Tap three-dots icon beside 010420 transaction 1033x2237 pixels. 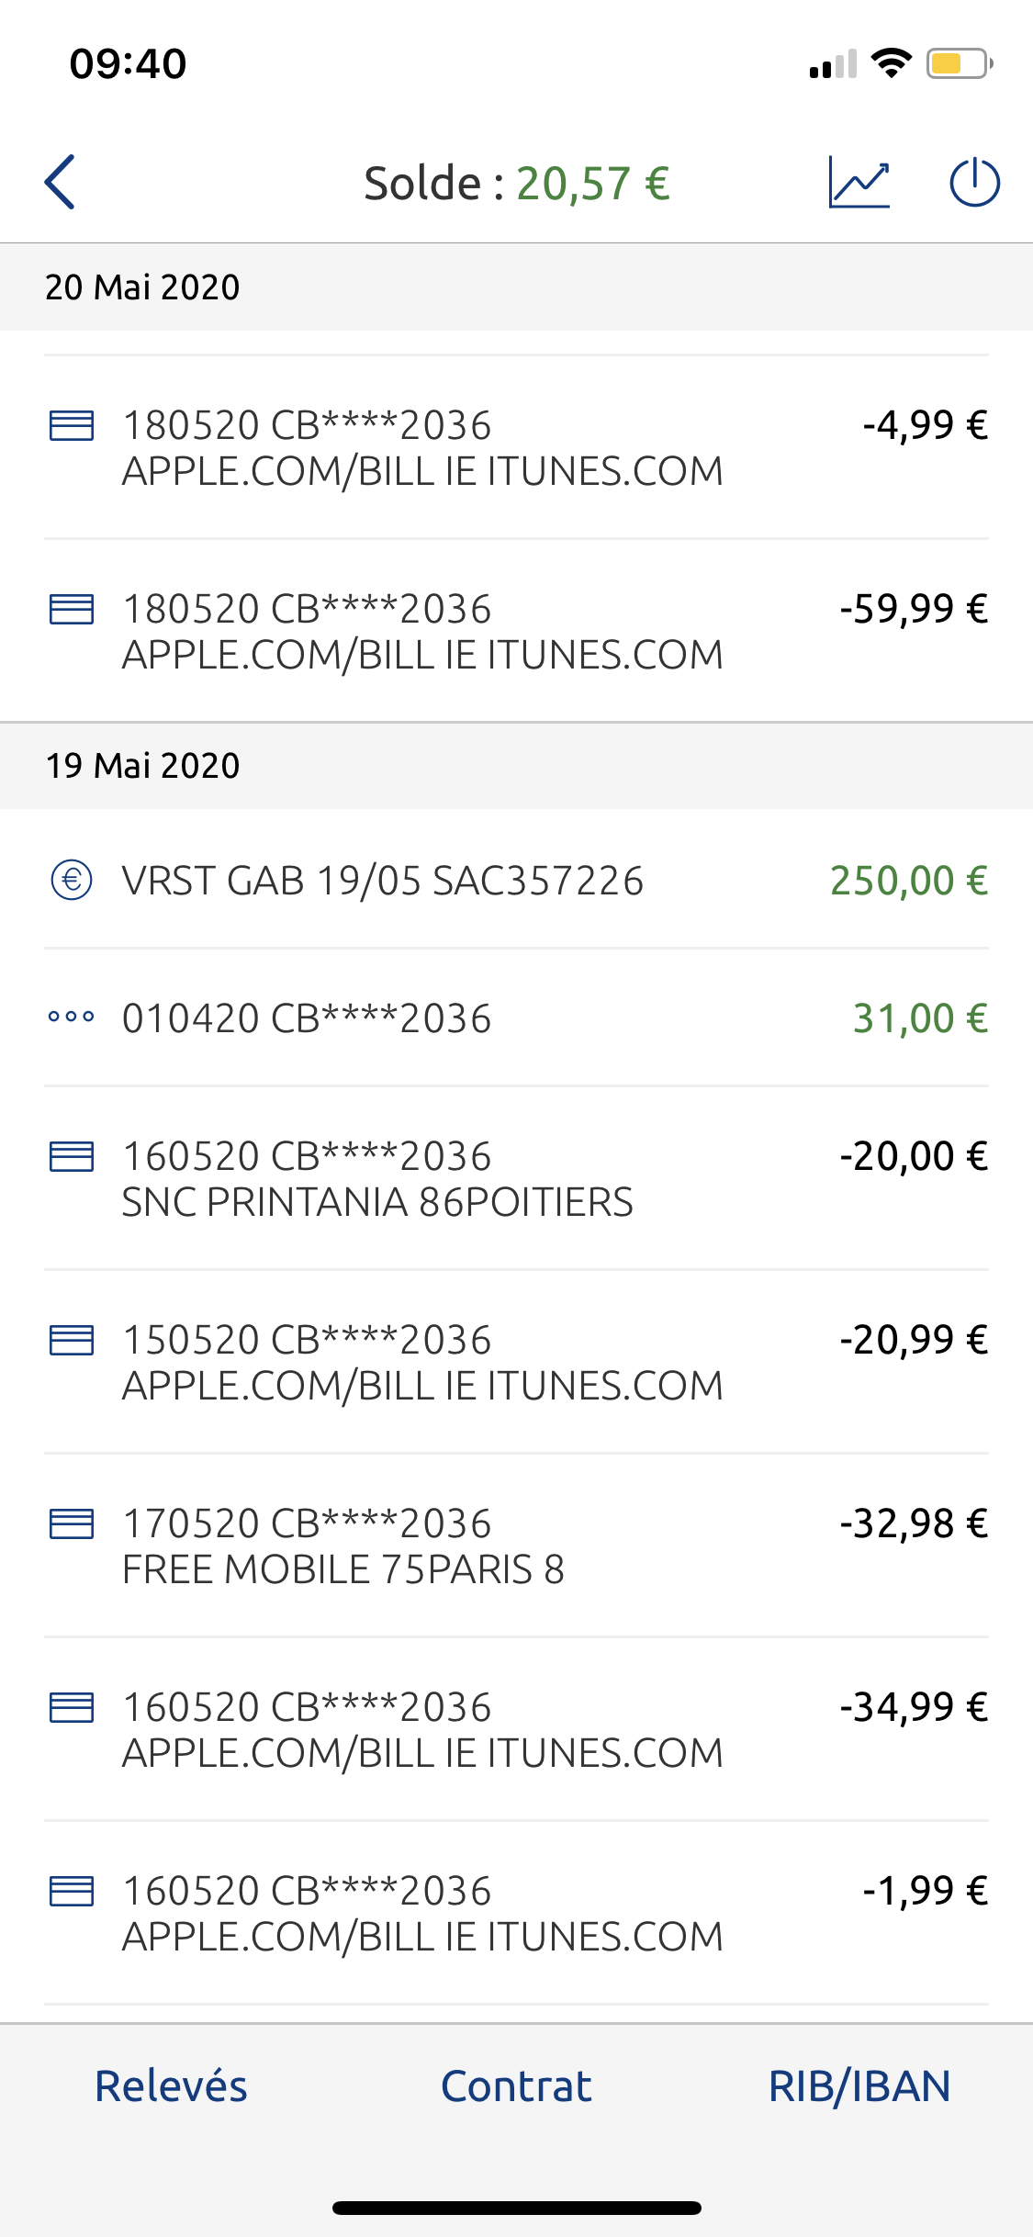click(72, 1017)
